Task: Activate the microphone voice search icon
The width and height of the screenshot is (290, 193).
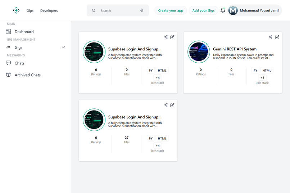Action: point(142,10)
